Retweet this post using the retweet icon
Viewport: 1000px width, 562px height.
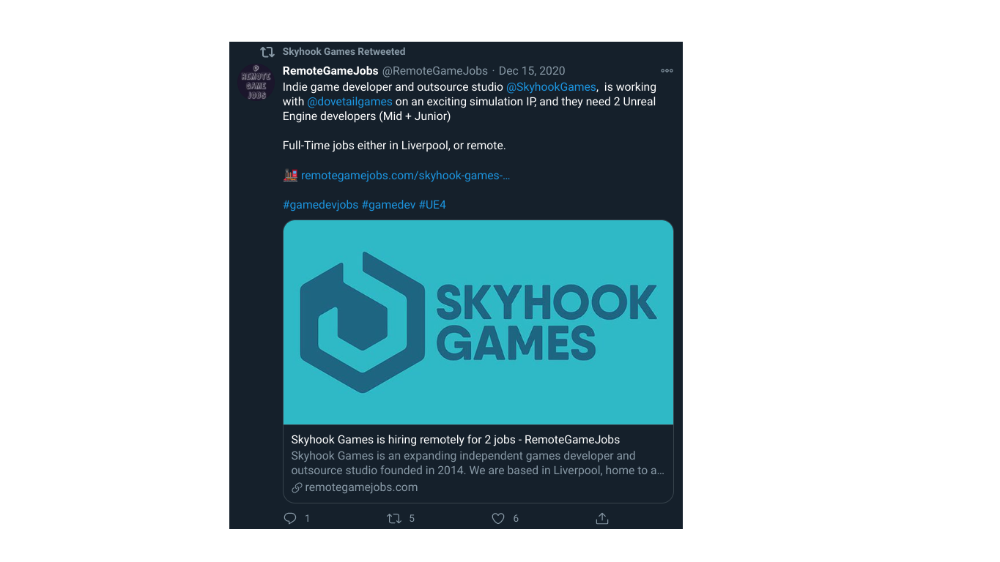point(394,518)
